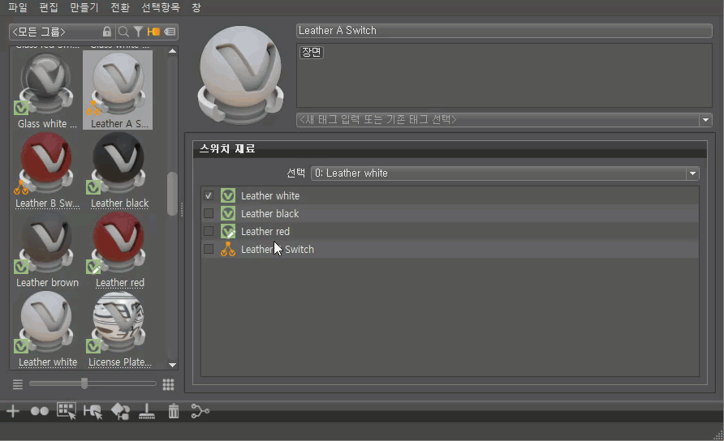
Task: Select the Leather black material thumbnail
Action: point(119,170)
